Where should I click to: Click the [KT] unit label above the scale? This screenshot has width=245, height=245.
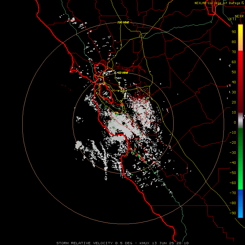(232, 19)
